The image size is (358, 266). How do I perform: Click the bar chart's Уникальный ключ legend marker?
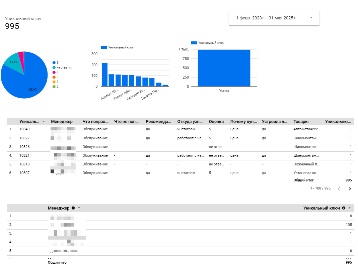pos(104,48)
